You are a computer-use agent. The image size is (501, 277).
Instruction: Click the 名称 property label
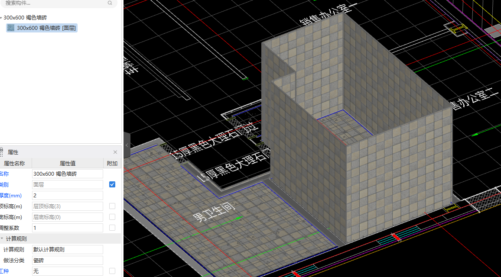pyautogui.click(x=4, y=174)
